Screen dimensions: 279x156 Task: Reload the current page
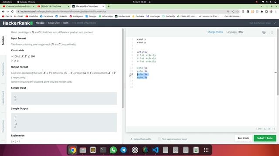tap(13, 12)
